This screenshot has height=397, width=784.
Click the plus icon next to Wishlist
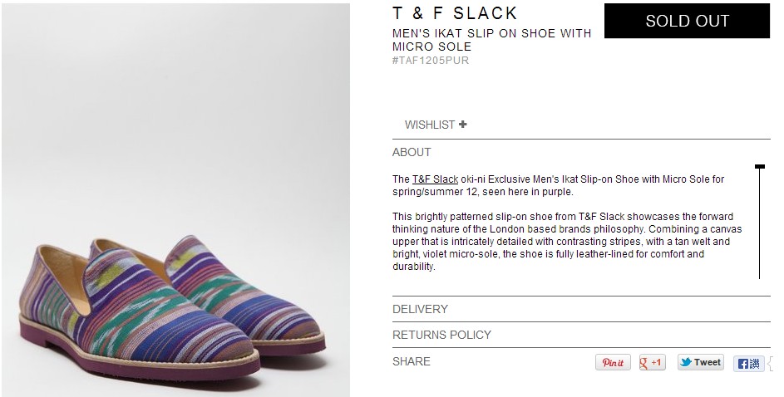[x=463, y=125]
